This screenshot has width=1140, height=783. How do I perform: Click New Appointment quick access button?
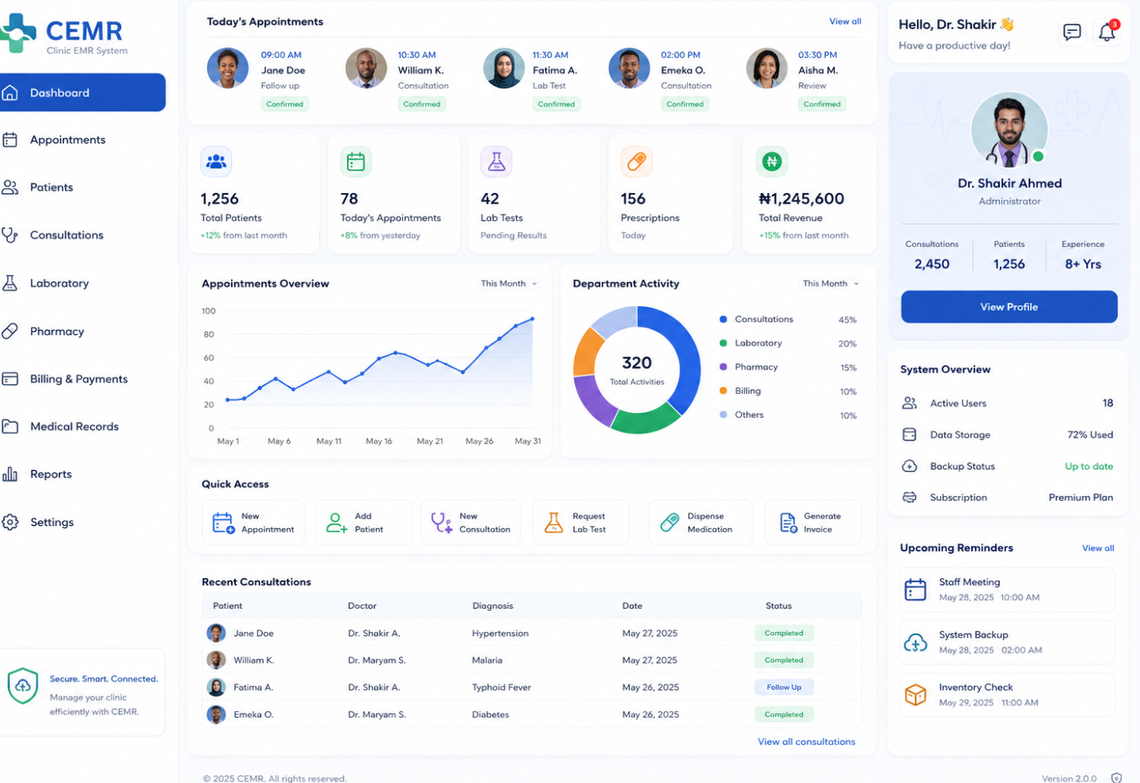pos(253,522)
